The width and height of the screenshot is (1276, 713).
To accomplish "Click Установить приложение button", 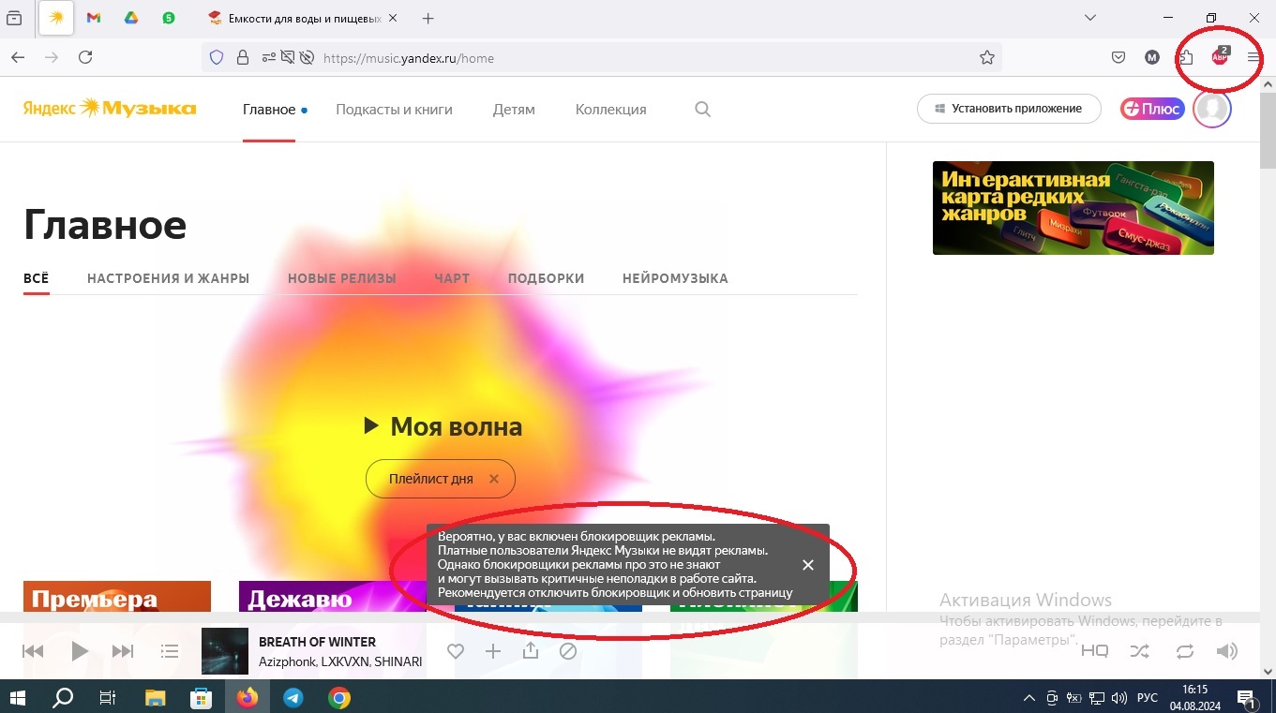I will 1008,109.
